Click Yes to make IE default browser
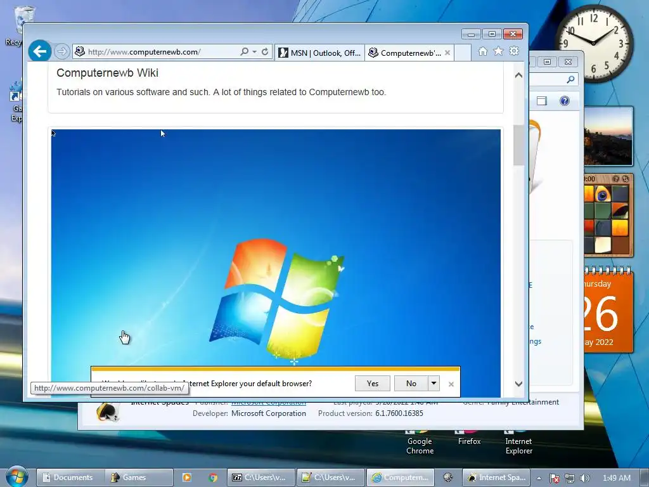Screen dimensions: 649x487 tap(373, 384)
